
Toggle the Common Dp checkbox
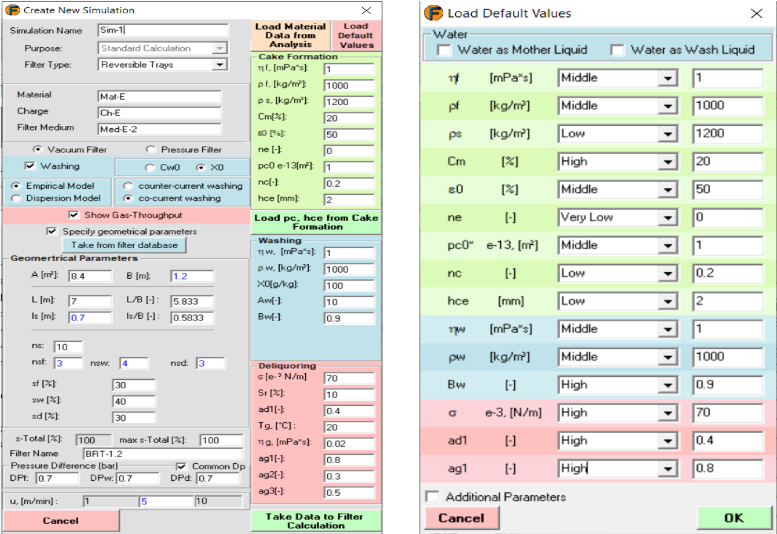181,466
